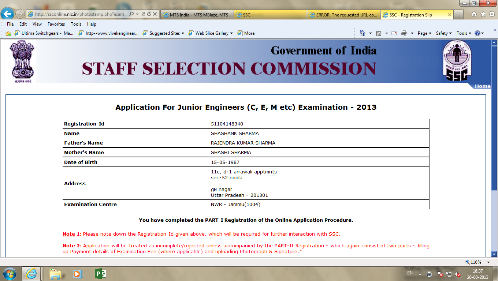
Task: Open the blue Help question mark icon
Action: point(477,33)
